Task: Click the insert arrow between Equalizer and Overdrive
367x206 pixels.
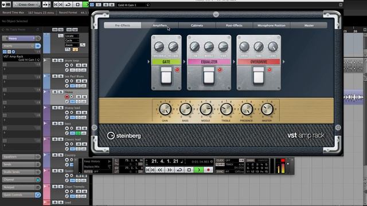Action: click(x=234, y=62)
